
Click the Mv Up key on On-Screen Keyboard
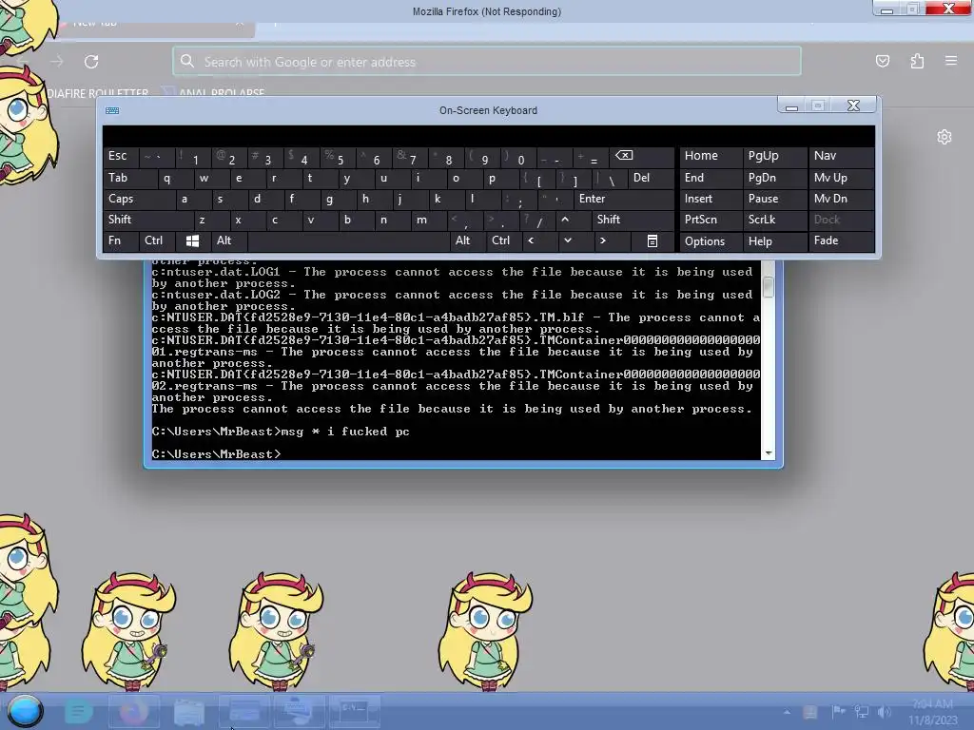point(841,178)
